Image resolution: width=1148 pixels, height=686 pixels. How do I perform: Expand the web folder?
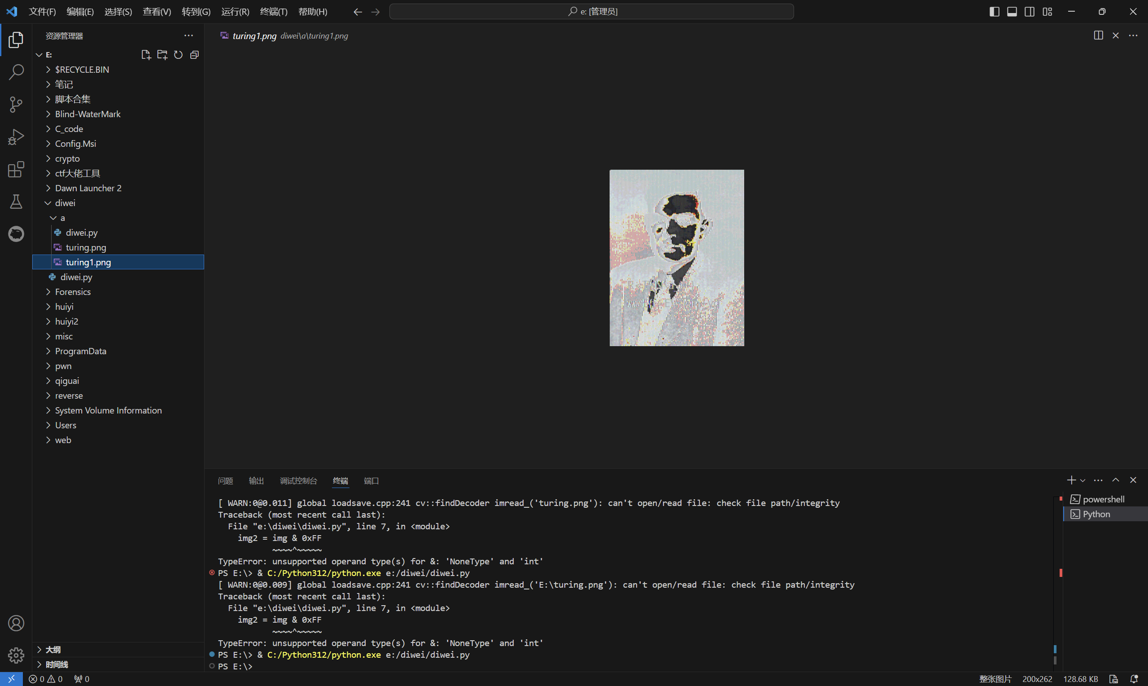point(118,440)
